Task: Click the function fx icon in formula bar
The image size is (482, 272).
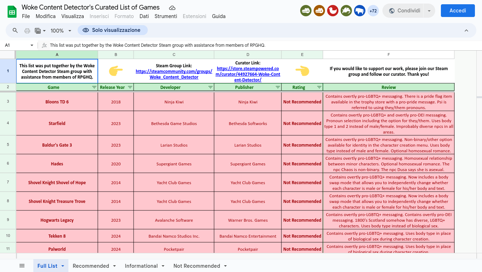Action: tap(44, 45)
